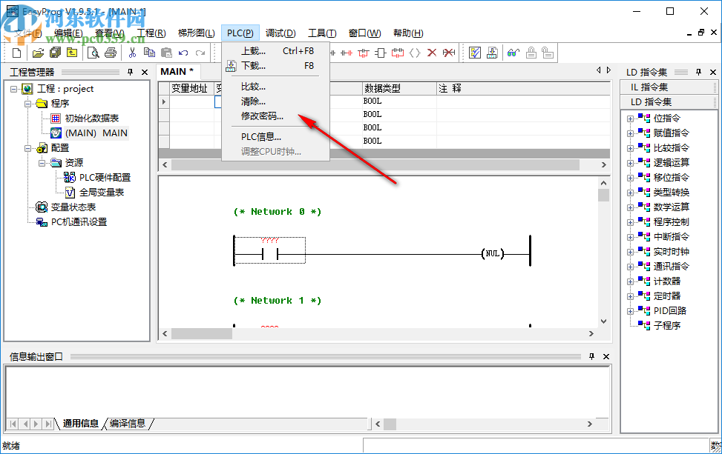Pin the 工程管理器 panel
Screen dimensions: 722x454
131,72
